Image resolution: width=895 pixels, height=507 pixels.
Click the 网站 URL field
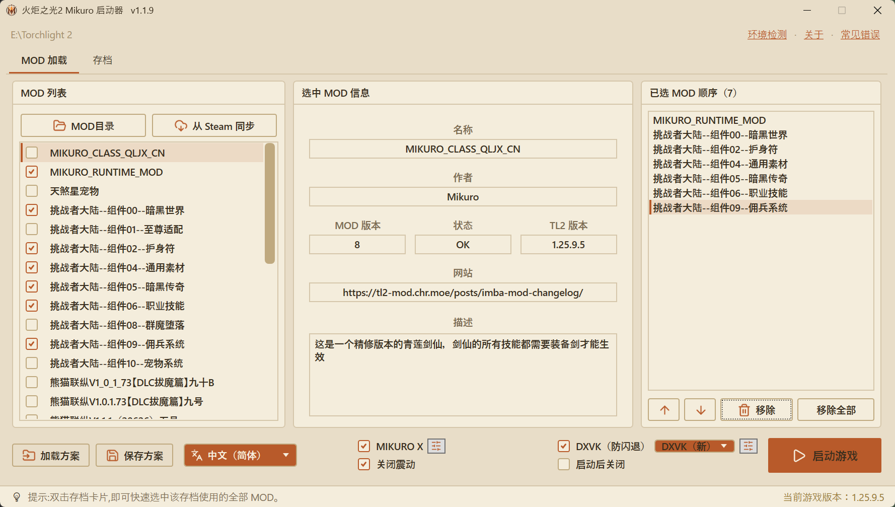tap(463, 293)
